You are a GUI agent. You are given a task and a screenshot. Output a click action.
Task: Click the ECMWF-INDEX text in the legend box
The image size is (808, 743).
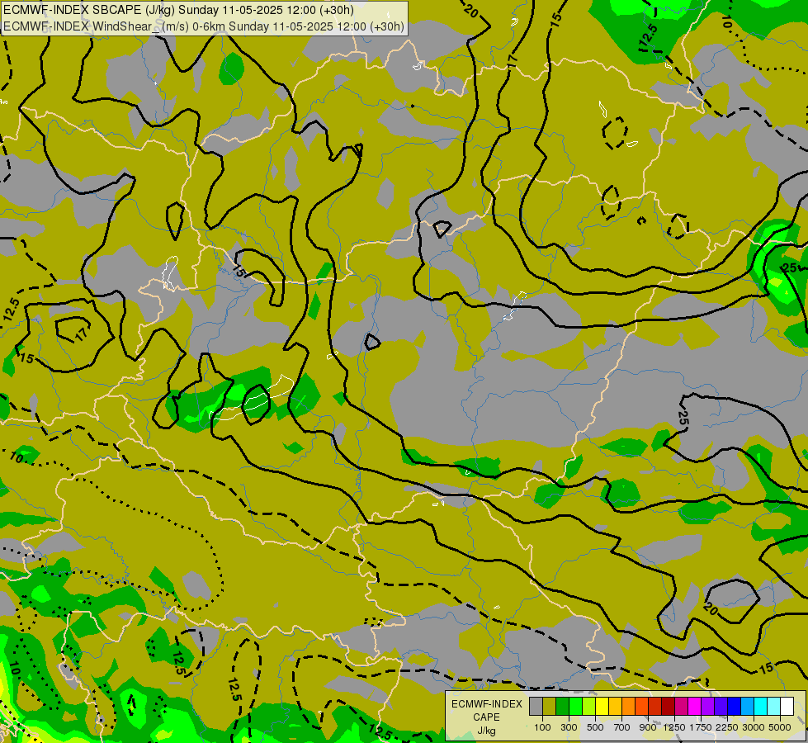tap(486, 704)
